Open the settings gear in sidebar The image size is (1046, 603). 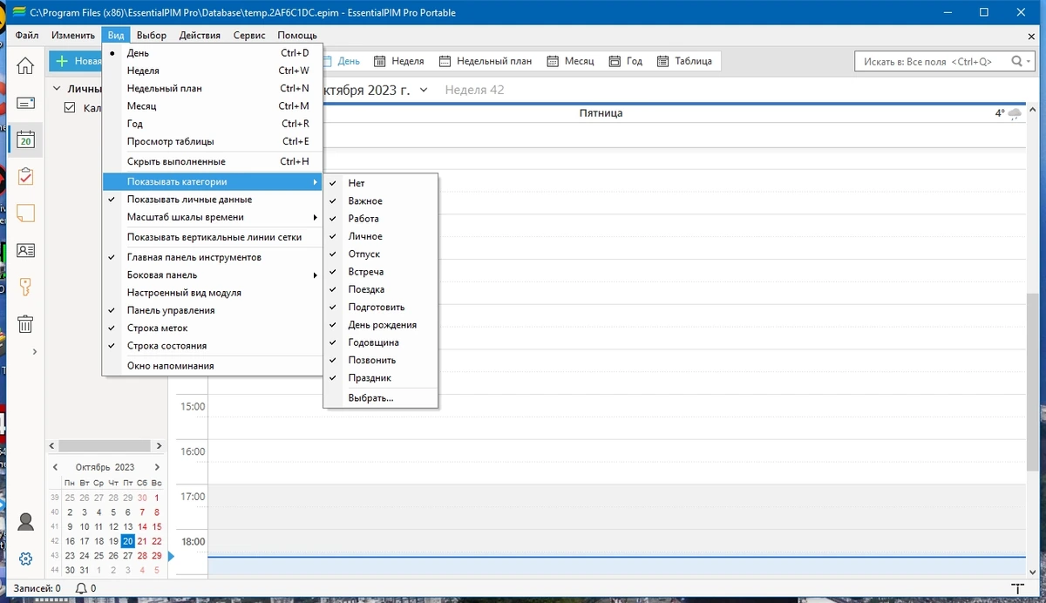pos(26,559)
